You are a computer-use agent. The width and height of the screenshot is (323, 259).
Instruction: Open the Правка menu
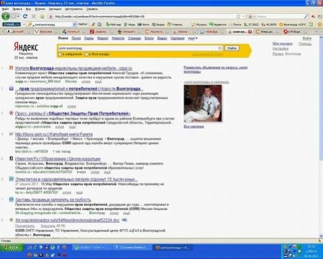(x=17, y=9)
